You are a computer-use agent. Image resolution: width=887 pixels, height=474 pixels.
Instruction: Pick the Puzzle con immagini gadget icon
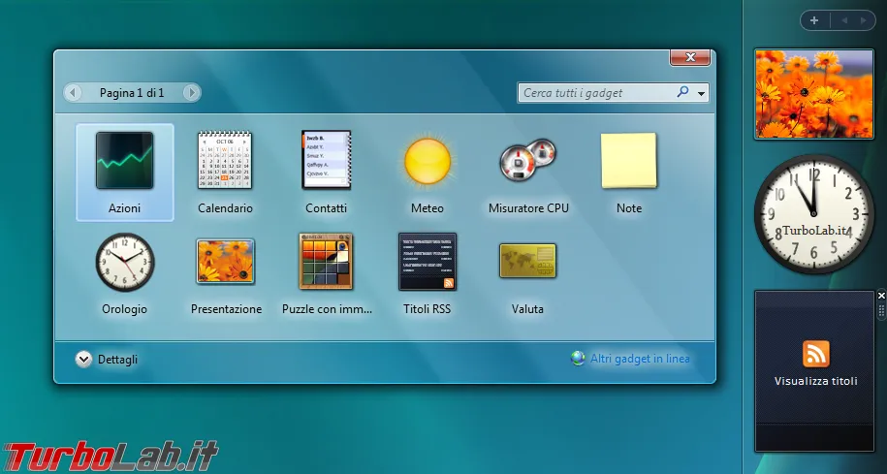[326, 262]
